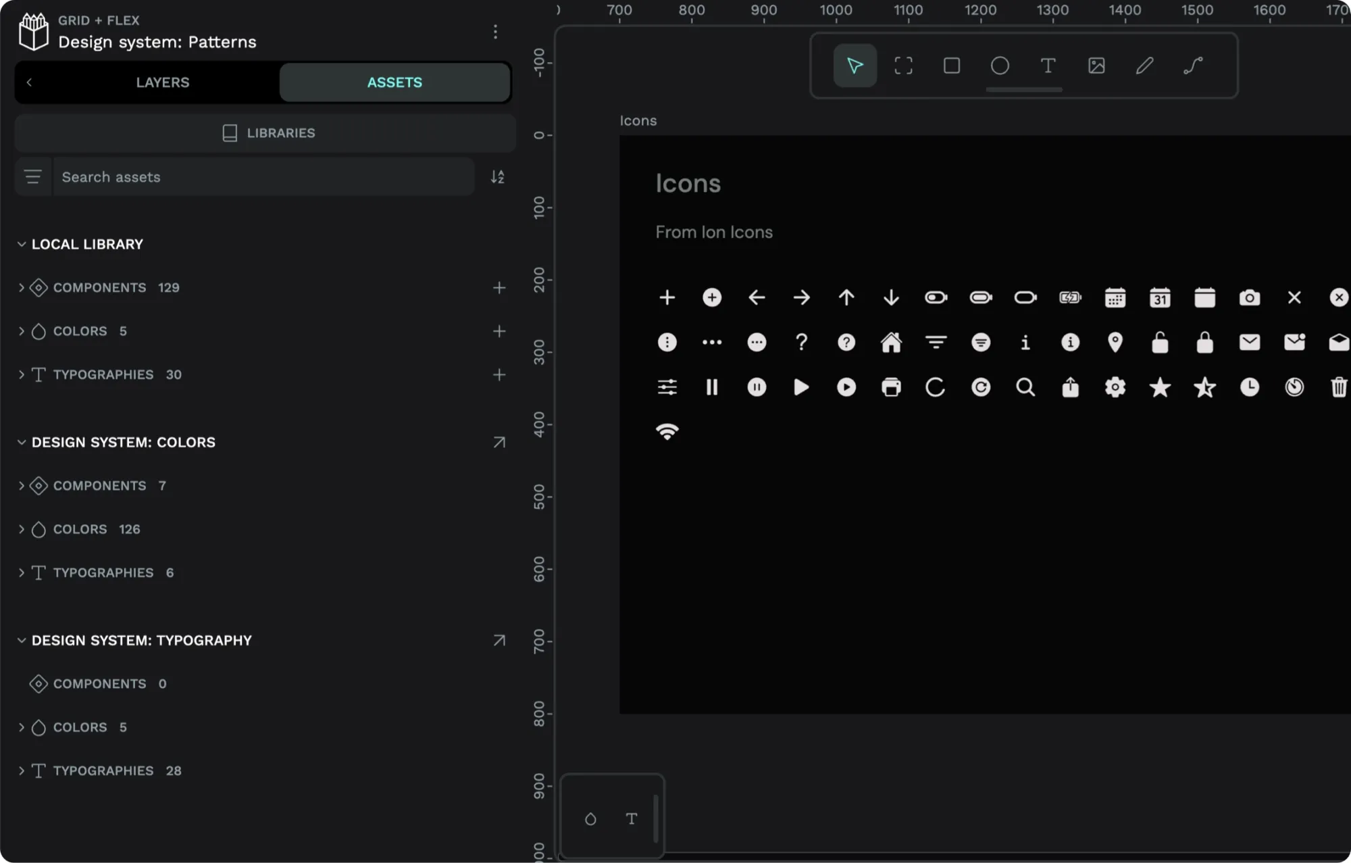Click LIBRARIES button to open libraries panel

(x=265, y=132)
